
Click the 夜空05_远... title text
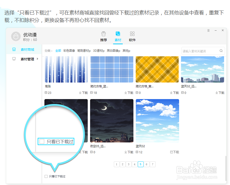pos(98,146)
